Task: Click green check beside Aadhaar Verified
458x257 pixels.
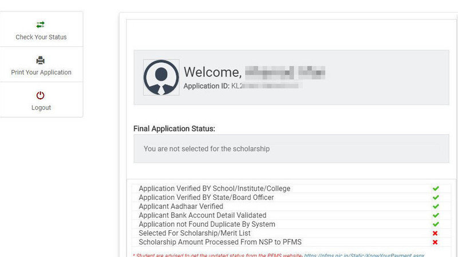Action: click(436, 206)
